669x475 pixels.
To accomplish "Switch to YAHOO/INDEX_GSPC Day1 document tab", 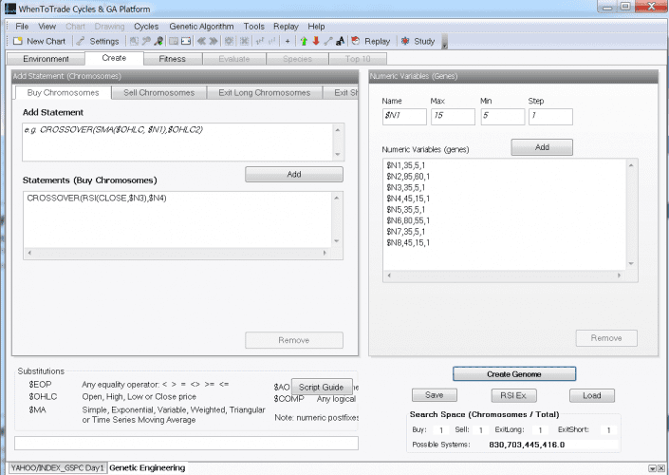I will [57, 467].
